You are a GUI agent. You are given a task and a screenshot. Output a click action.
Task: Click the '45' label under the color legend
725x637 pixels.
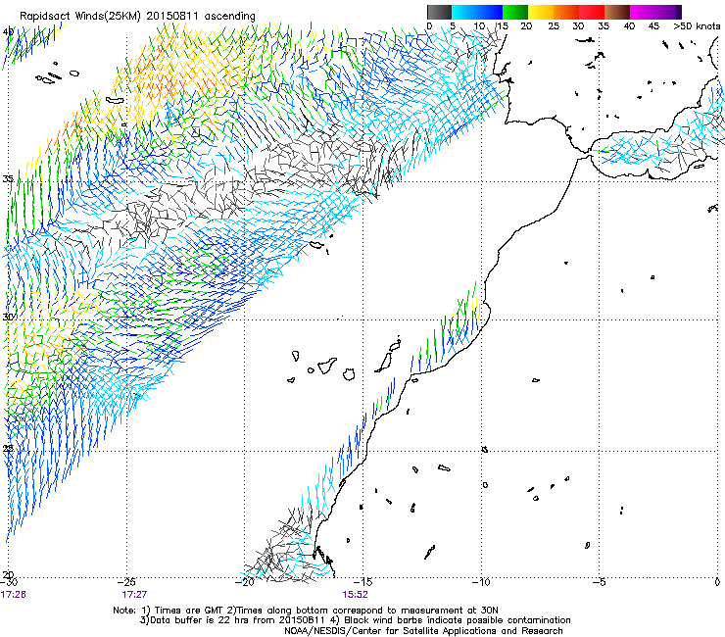(653, 26)
